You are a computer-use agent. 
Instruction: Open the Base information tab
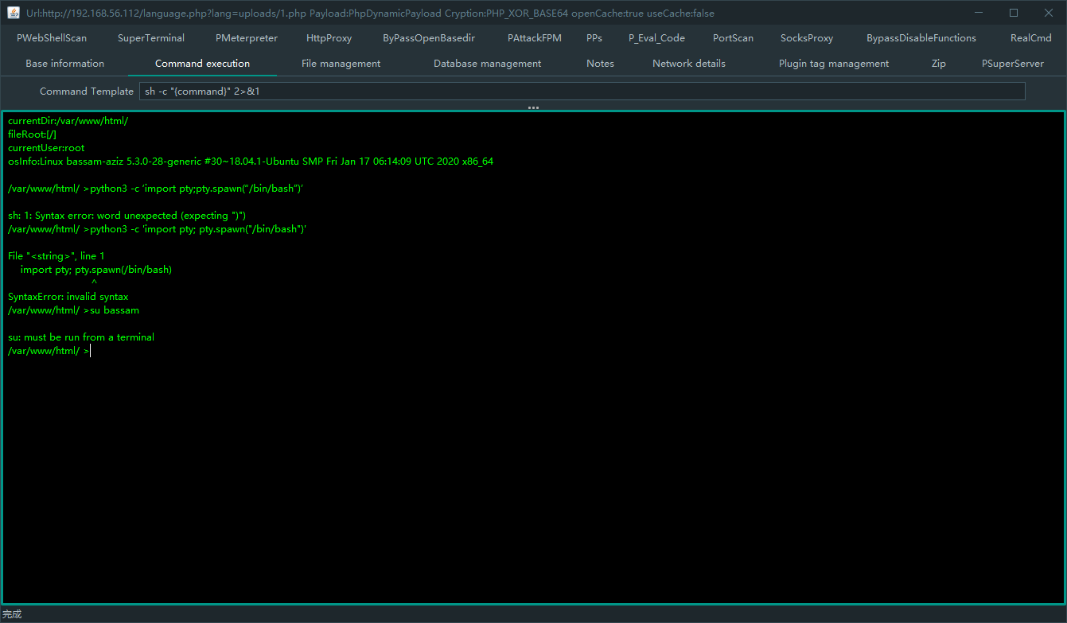[x=65, y=63]
